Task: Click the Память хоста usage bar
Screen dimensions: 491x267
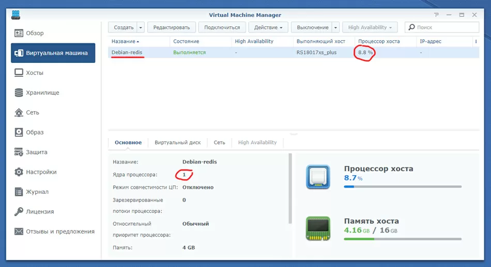Action: coord(403,239)
